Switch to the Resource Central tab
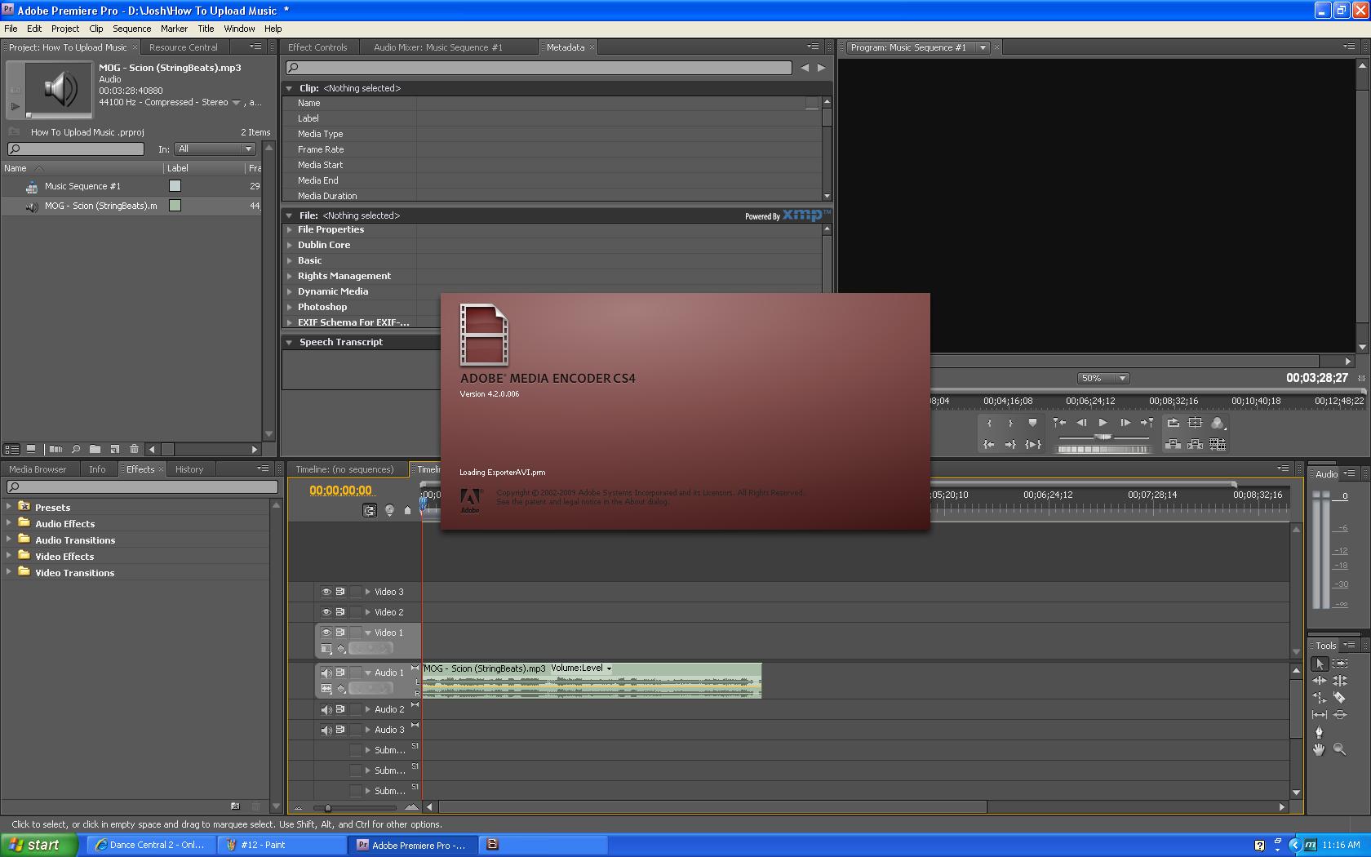The width and height of the screenshot is (1371, 857). (x=184, y=47)
